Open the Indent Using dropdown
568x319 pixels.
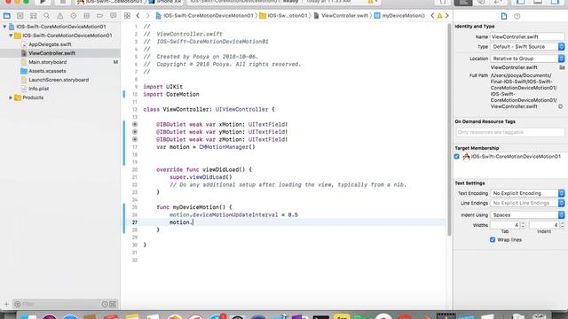(x=527, y=215)
